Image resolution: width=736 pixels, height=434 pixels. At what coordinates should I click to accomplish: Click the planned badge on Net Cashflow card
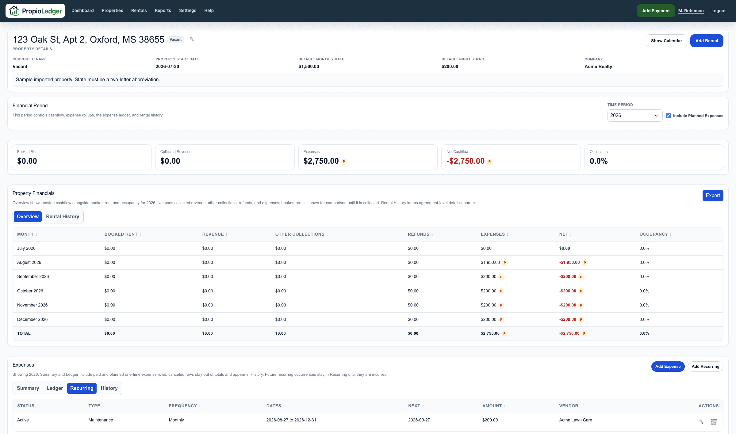pos(490,162)
